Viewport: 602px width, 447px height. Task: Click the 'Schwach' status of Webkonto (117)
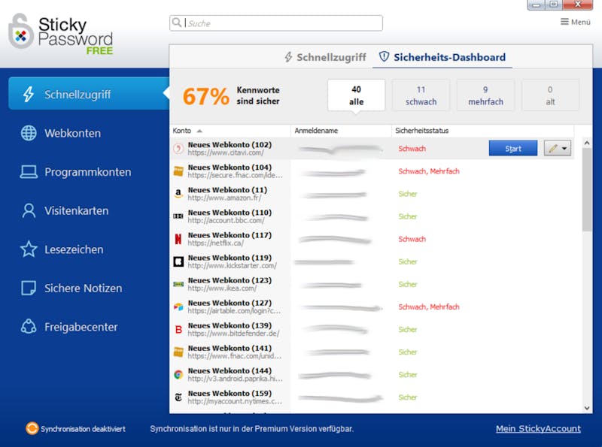412,239
